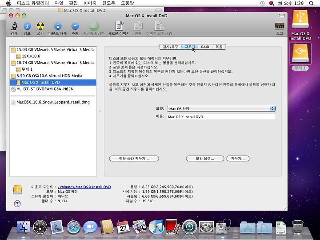This screenshot has width=320, height=240.
Task: Select the HL-DT-ST DVDRAM GSA-H62N drive
Action: coord(53,89)
